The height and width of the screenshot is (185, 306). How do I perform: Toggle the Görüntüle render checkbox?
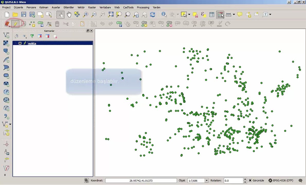pyautogui.click(x=250, y=181)
